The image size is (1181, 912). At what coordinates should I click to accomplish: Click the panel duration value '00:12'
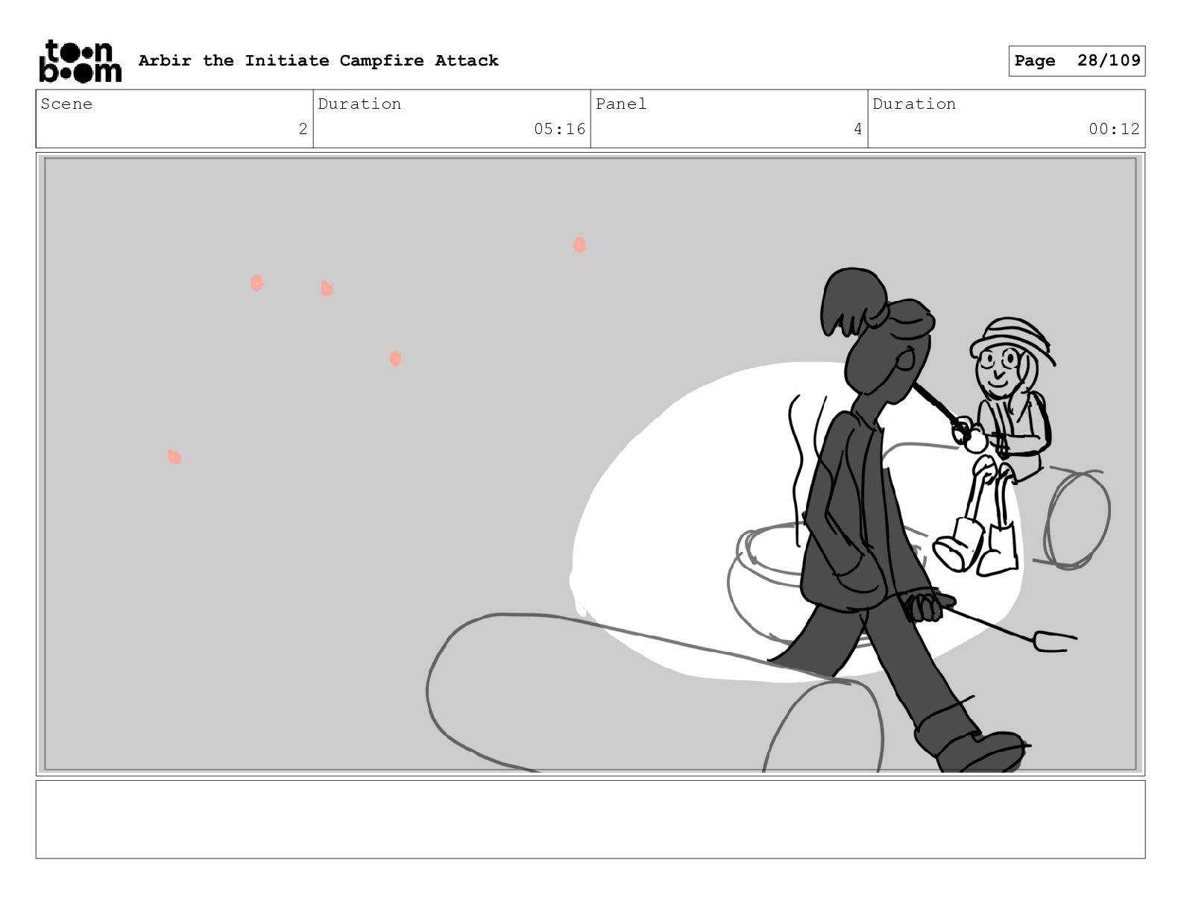(x=1114, y=129)
